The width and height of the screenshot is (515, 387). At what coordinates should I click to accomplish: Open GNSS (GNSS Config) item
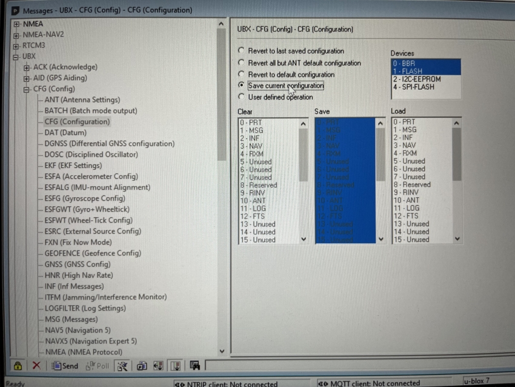point(78,264)
